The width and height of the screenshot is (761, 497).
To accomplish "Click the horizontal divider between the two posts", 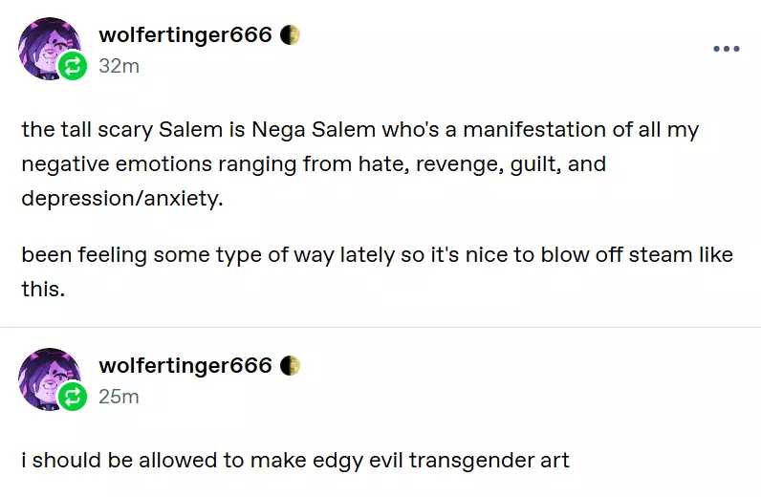I will [380, 327].
